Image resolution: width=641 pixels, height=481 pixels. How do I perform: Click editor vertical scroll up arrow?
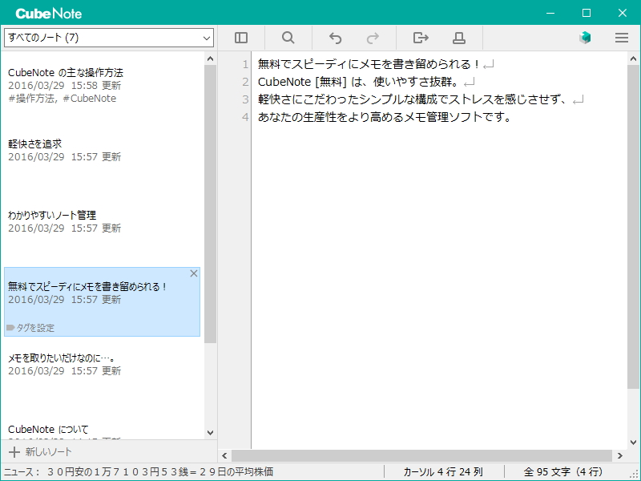633,59
